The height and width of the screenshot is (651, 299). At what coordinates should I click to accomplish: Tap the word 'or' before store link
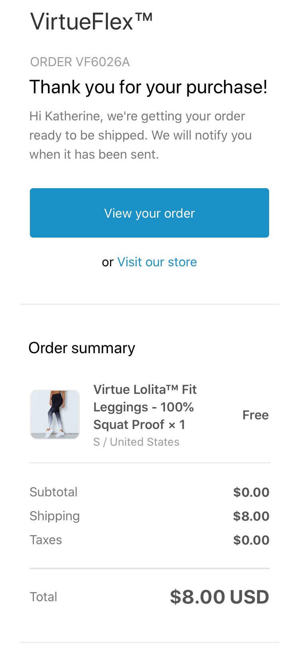[108, 263]
